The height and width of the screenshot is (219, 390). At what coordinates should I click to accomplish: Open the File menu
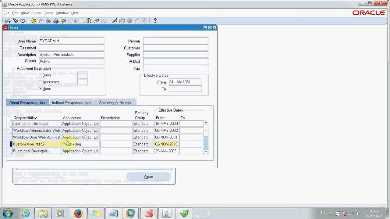point(6,13)
